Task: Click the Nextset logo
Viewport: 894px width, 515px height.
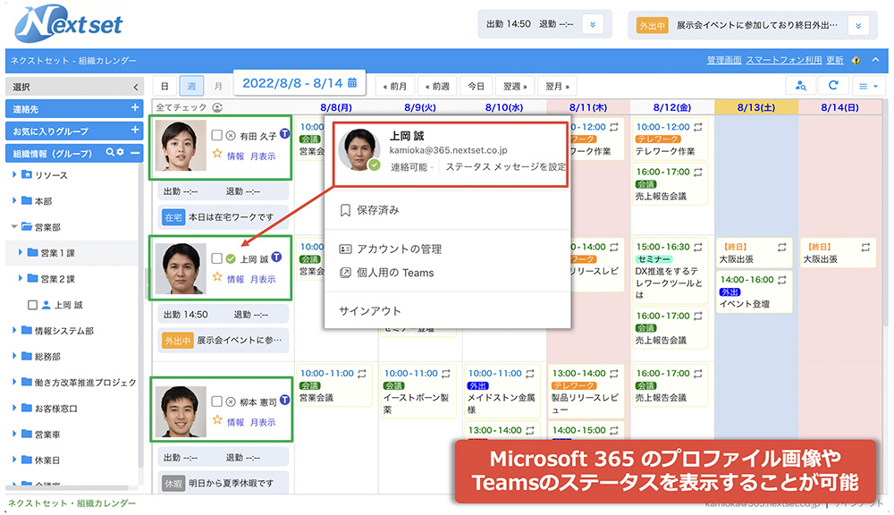Action: [x=69, y=24]
